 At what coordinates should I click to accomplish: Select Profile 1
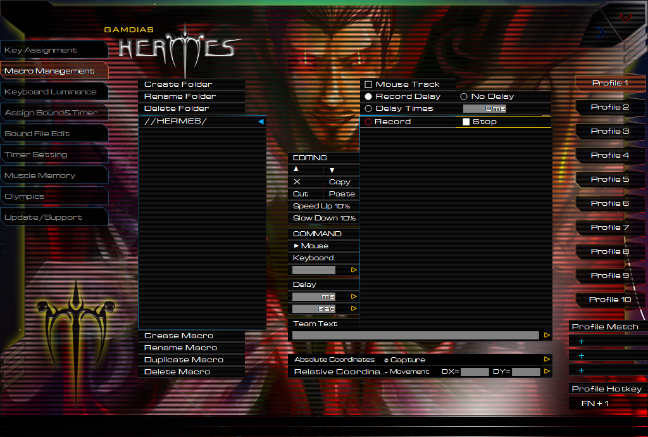[610, 83]
